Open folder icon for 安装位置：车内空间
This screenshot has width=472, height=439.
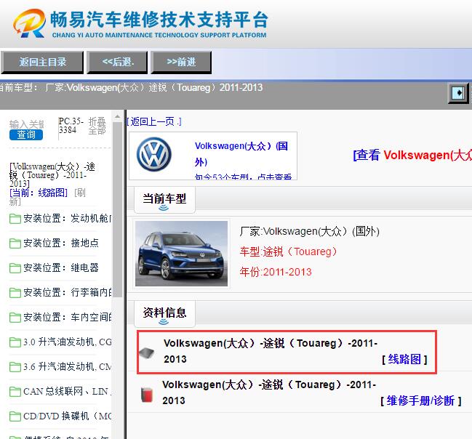coord(15,317)
